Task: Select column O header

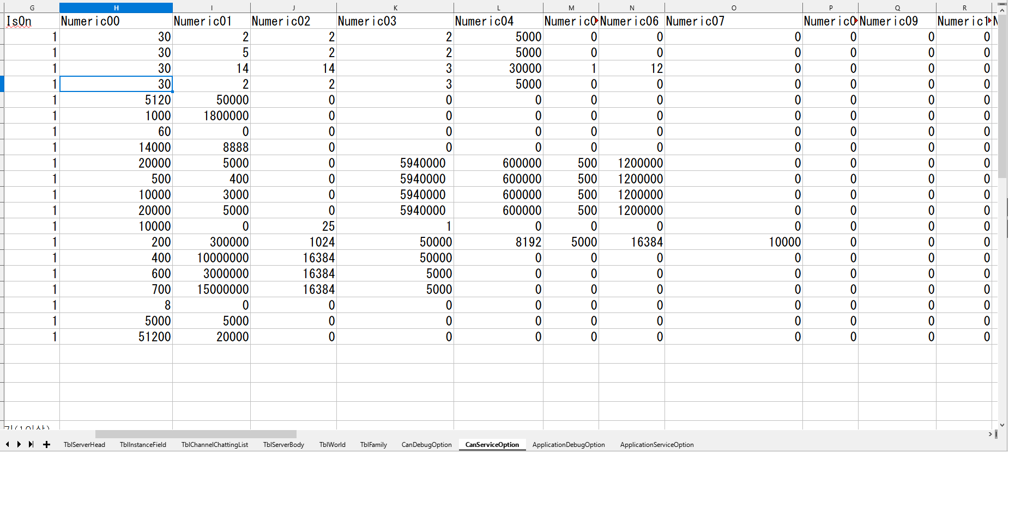Action: click(x=733, y=8)
